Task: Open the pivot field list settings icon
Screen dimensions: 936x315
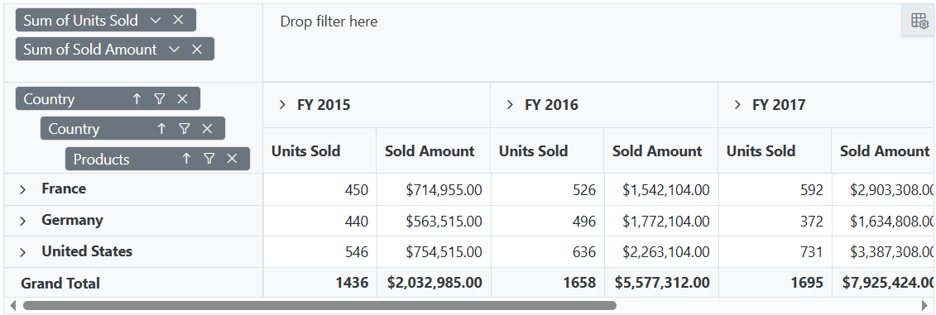Action: [919, 21]
